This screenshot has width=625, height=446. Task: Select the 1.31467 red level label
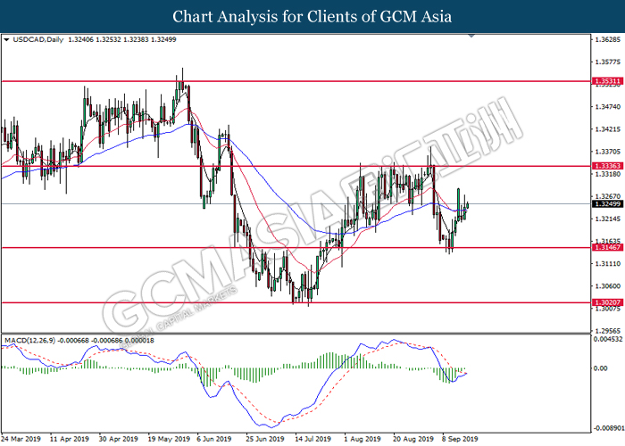click(607, 247)
